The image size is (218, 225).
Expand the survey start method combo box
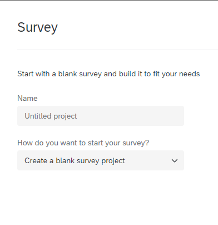[x=101, y=160]
